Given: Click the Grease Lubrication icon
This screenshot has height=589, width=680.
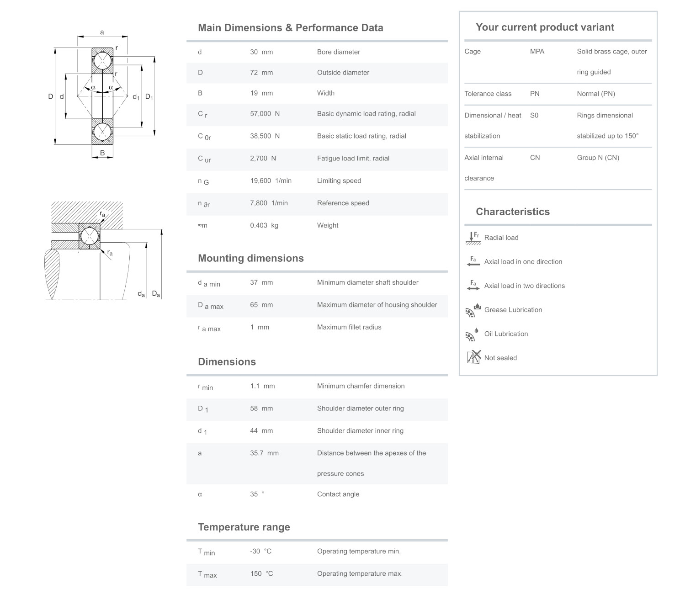Looking at the screenshot, I should tap(473, 310).
